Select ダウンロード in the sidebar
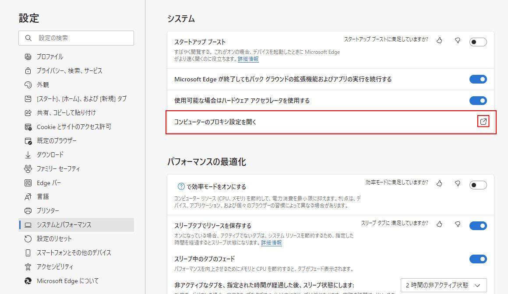The height and width of the screenshot is (294, 508). click(76, 155)
